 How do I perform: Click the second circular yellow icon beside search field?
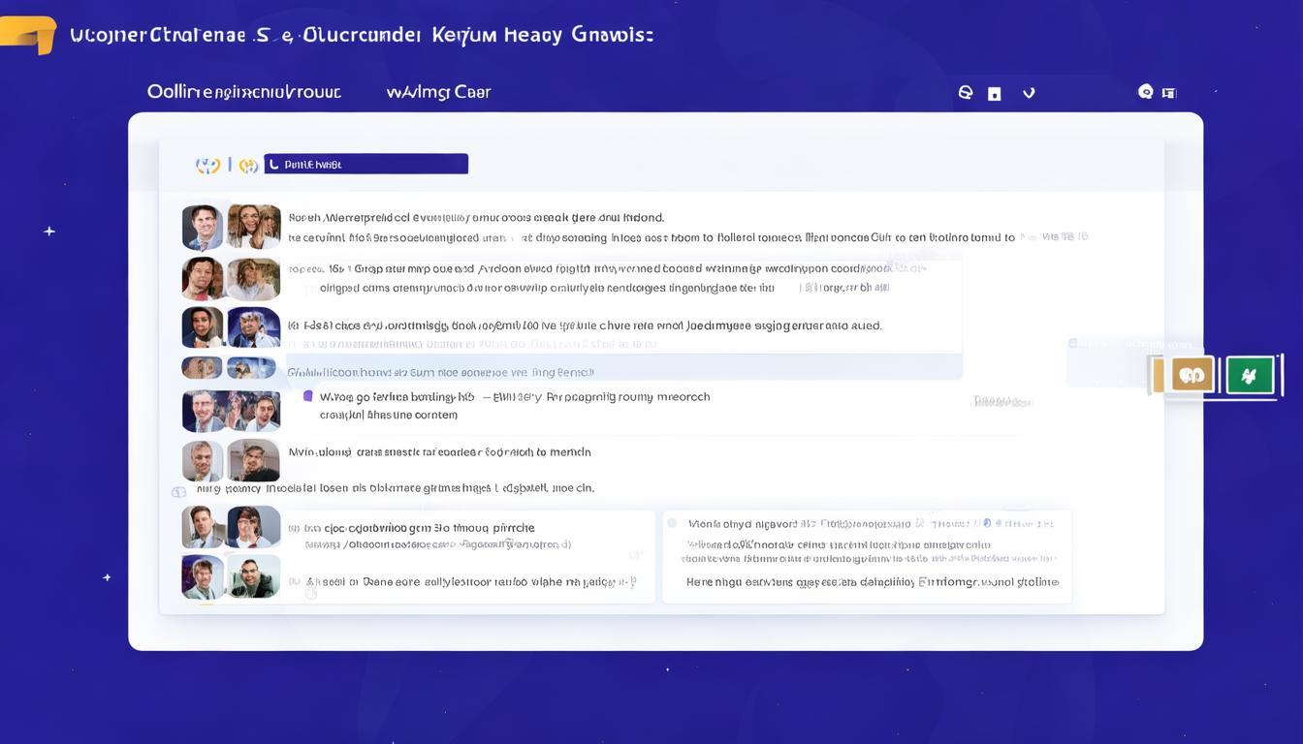coord(248,166)
